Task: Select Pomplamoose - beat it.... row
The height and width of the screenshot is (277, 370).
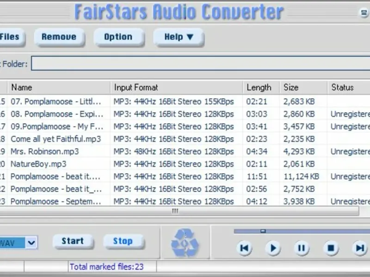Action: click(185, 176)
